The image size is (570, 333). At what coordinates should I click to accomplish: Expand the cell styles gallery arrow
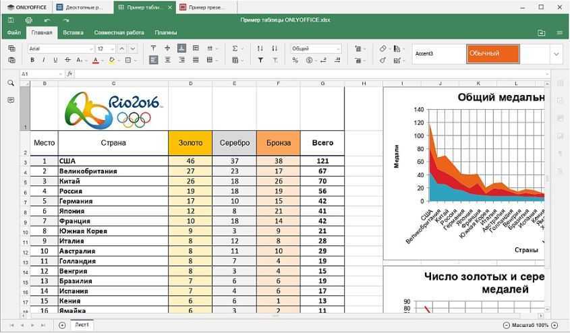pos(557,54)
